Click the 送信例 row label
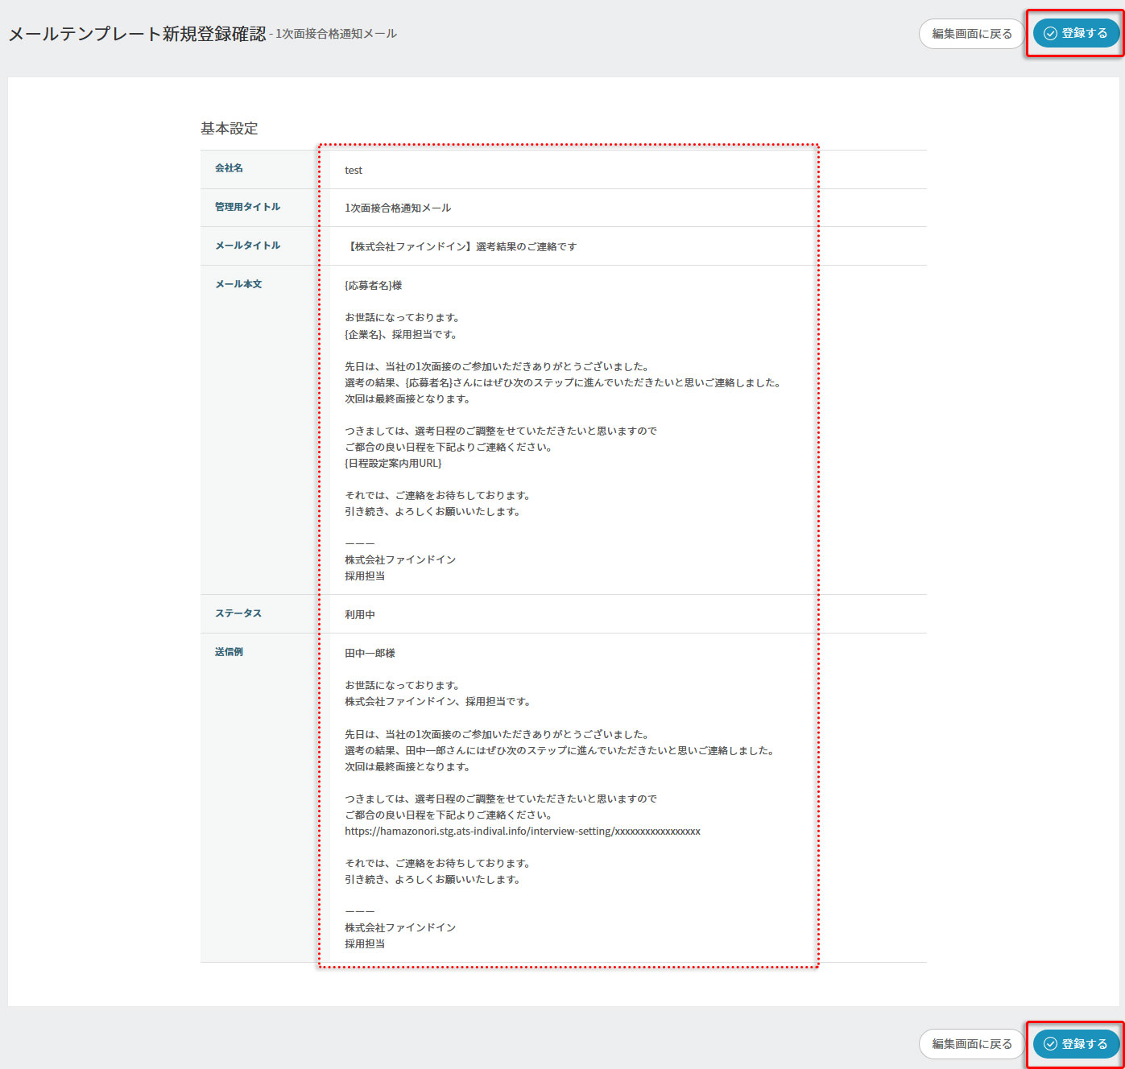 pyautogui.click(x=229, y=652)
